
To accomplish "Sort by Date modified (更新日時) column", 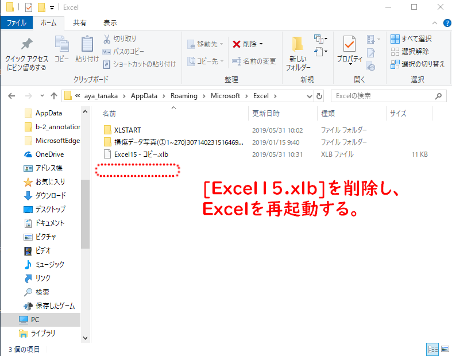I will [x=266, y=114].
